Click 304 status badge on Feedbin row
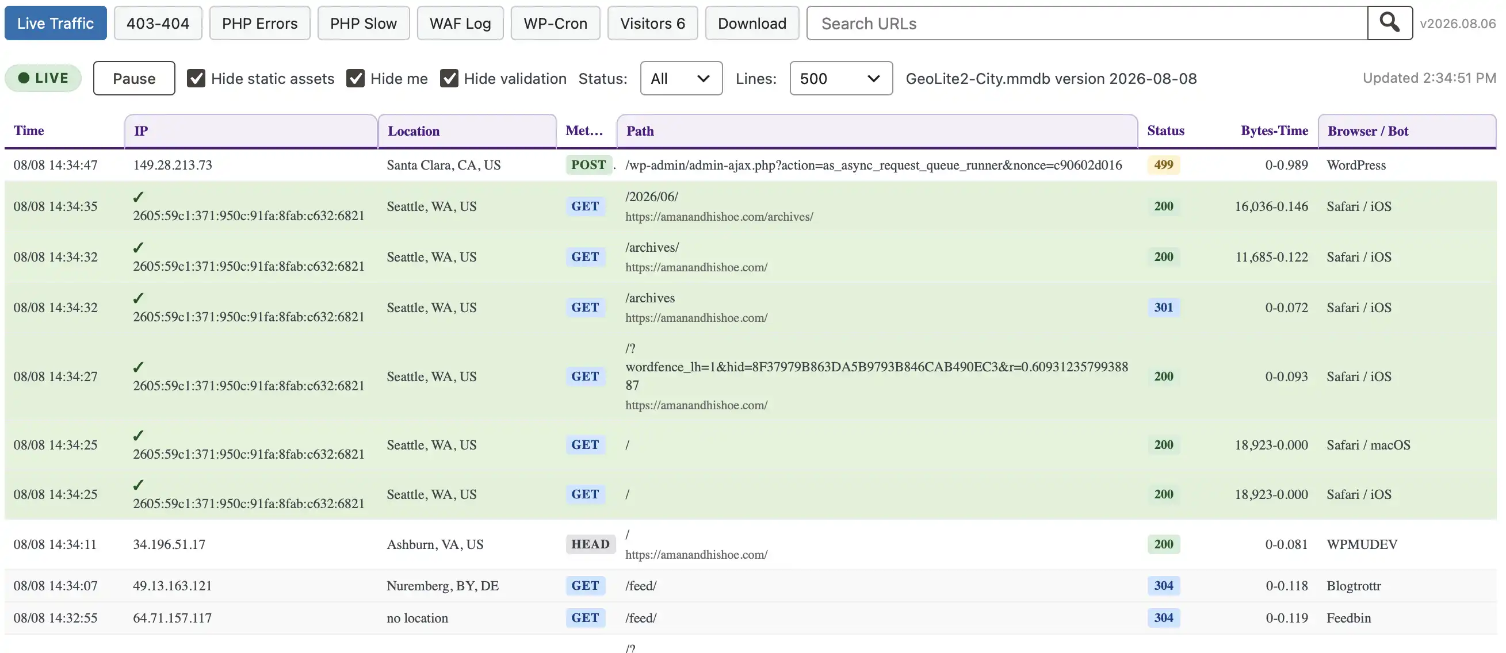The height and width of the screenshot is (653, 1506). pos(1163,618)
